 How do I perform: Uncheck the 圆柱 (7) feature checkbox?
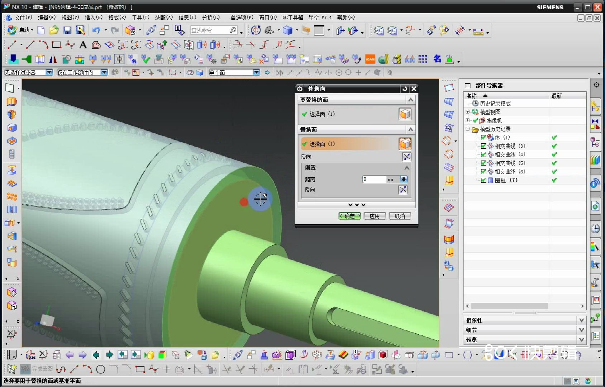483,180
